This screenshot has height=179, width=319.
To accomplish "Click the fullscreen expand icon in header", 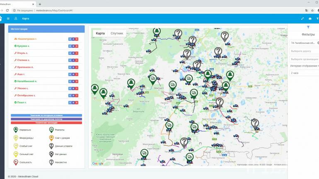I will pos(302,19).
